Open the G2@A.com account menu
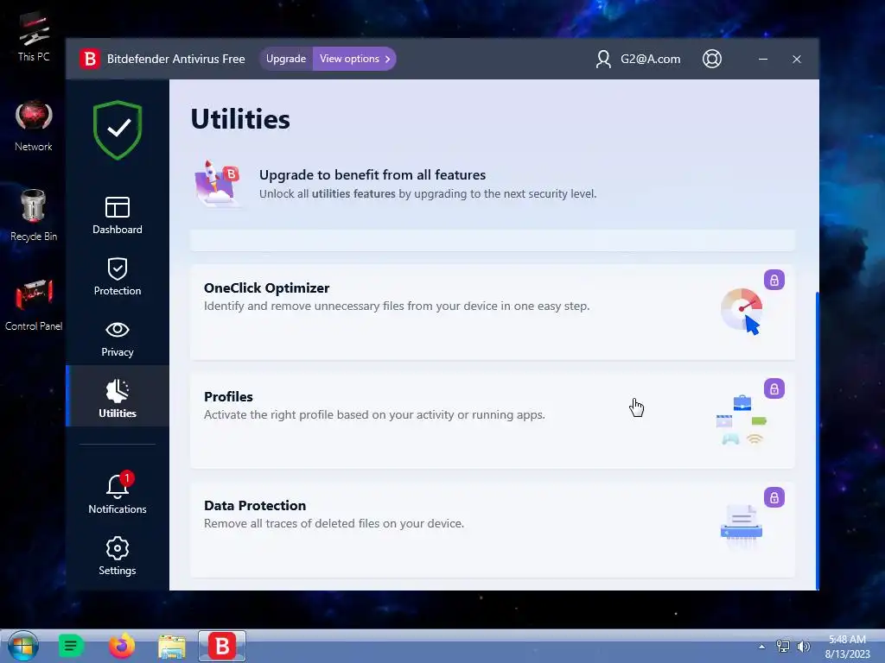 pos(650,60)
